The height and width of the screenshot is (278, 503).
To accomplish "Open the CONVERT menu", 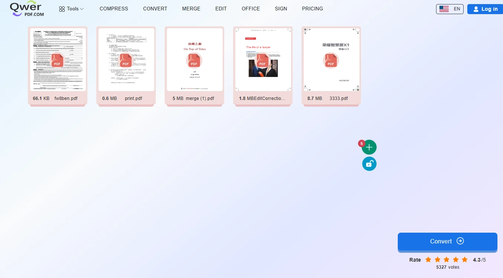I will tap(155, 9).
